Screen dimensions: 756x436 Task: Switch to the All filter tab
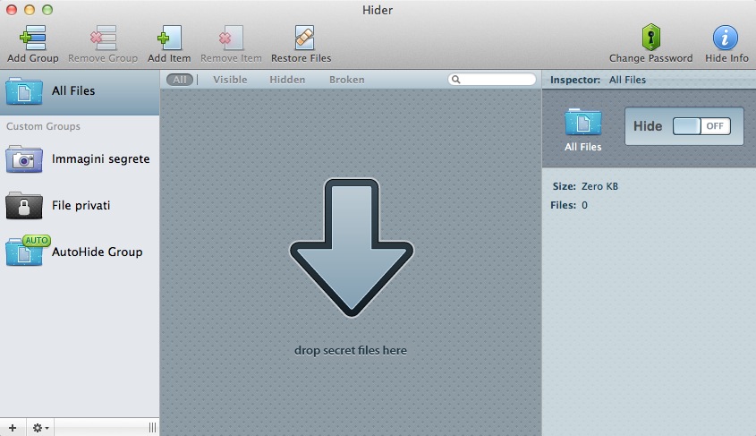[x=180, y=80]
